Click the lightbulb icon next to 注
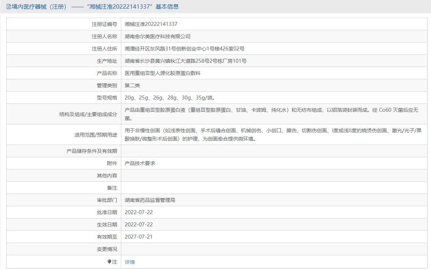The image size is (431, 270). pos(109,262)
